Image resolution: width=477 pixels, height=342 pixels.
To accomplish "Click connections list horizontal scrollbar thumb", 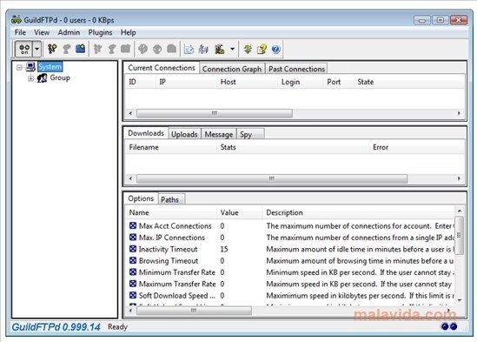I will pos(215,113).
